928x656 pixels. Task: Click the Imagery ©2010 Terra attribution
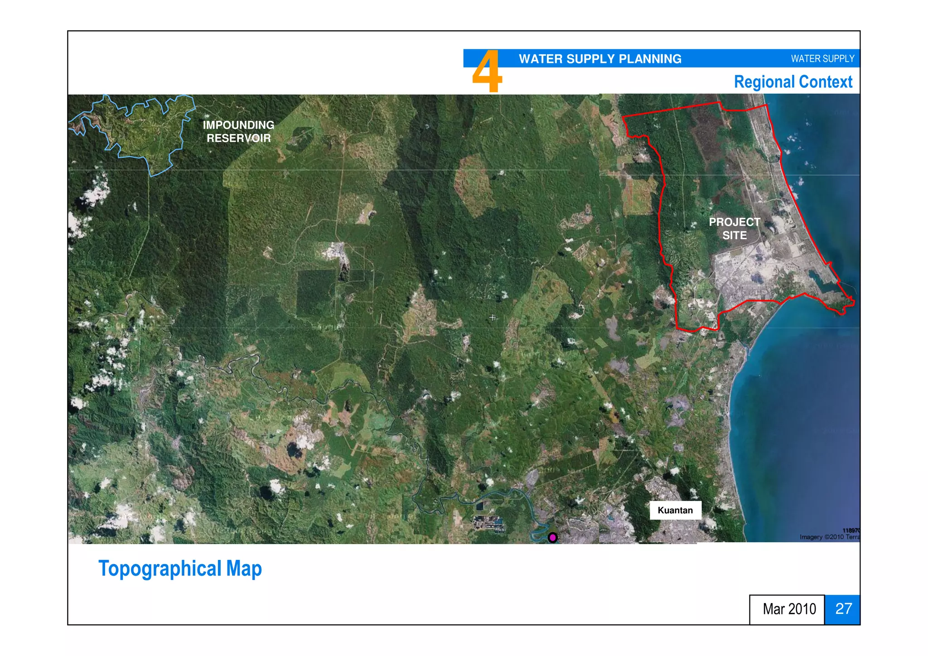(829, 537)
